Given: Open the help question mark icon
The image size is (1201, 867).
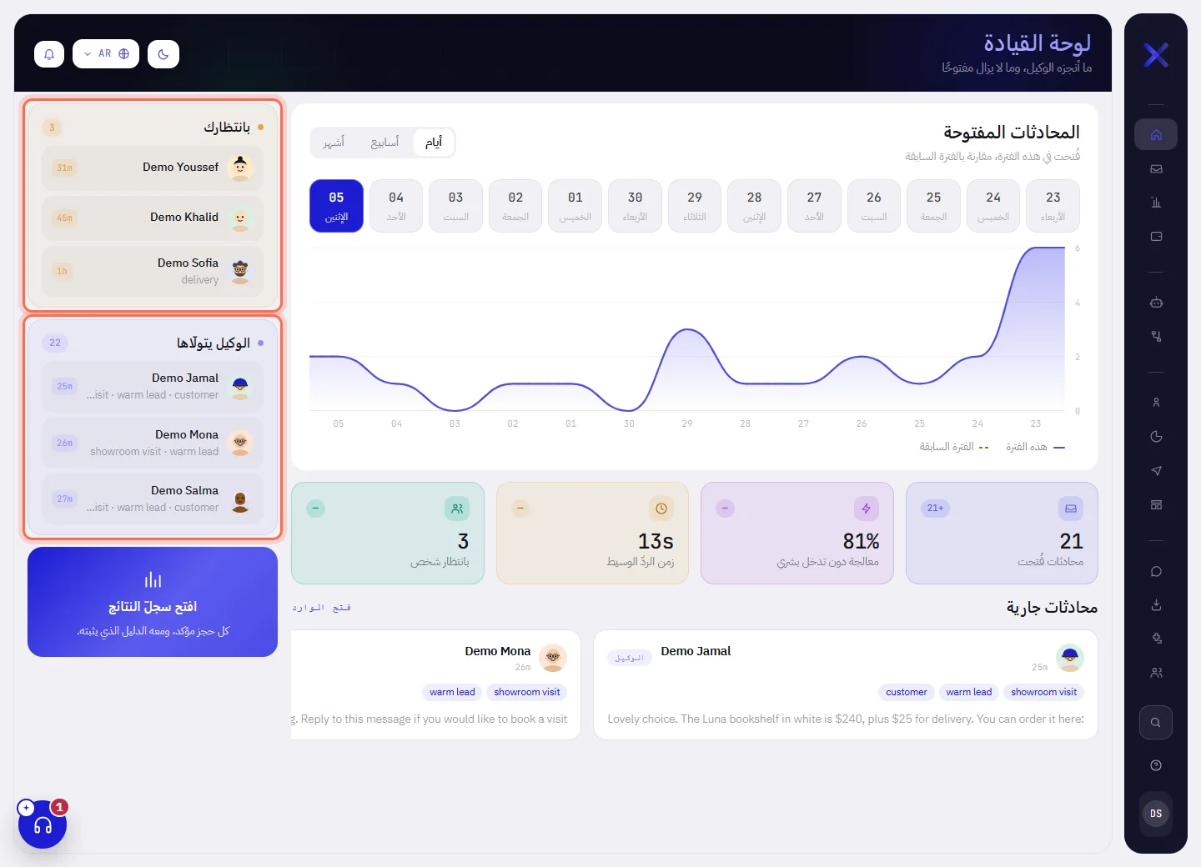Looking at the screenshot, I should [1156, 765].
